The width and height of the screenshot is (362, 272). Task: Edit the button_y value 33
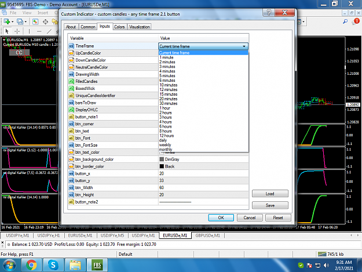click(203, 180)
